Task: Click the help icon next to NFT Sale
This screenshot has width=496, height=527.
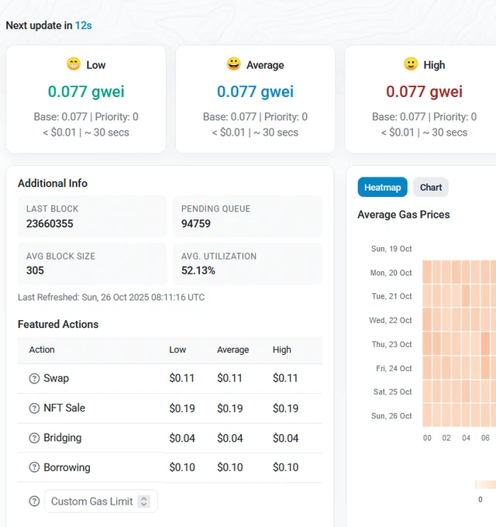Action: coord(34,408)
